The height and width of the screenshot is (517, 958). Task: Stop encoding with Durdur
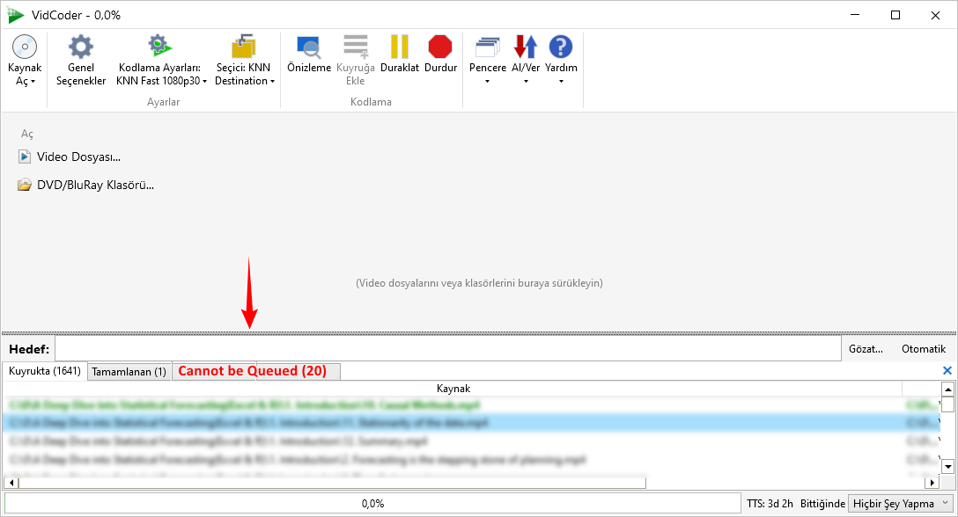tap(440, 55)
